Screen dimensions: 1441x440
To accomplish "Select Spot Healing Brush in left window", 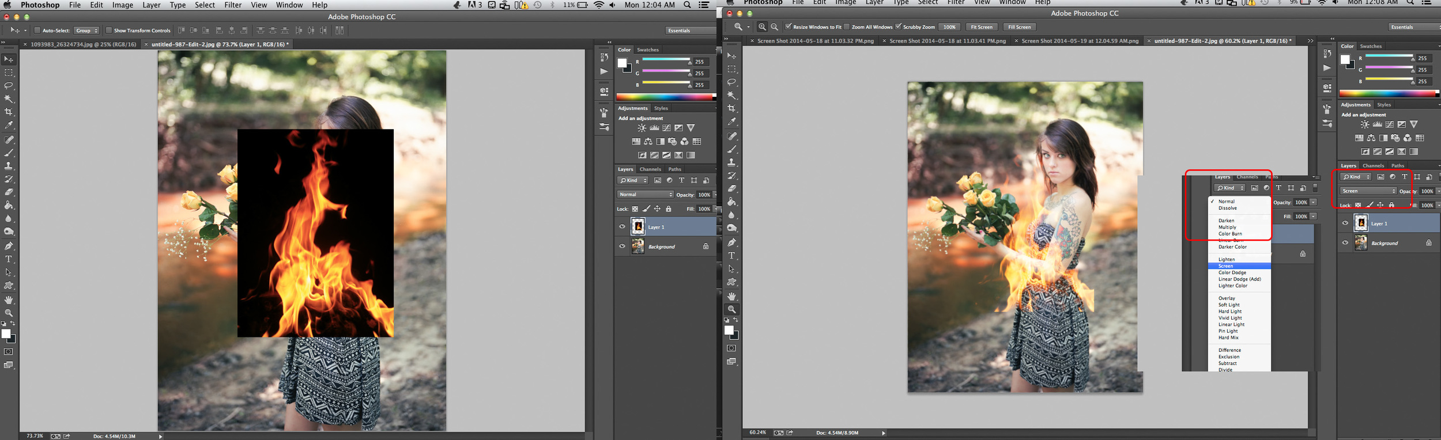I will click(x=9, y=139).
